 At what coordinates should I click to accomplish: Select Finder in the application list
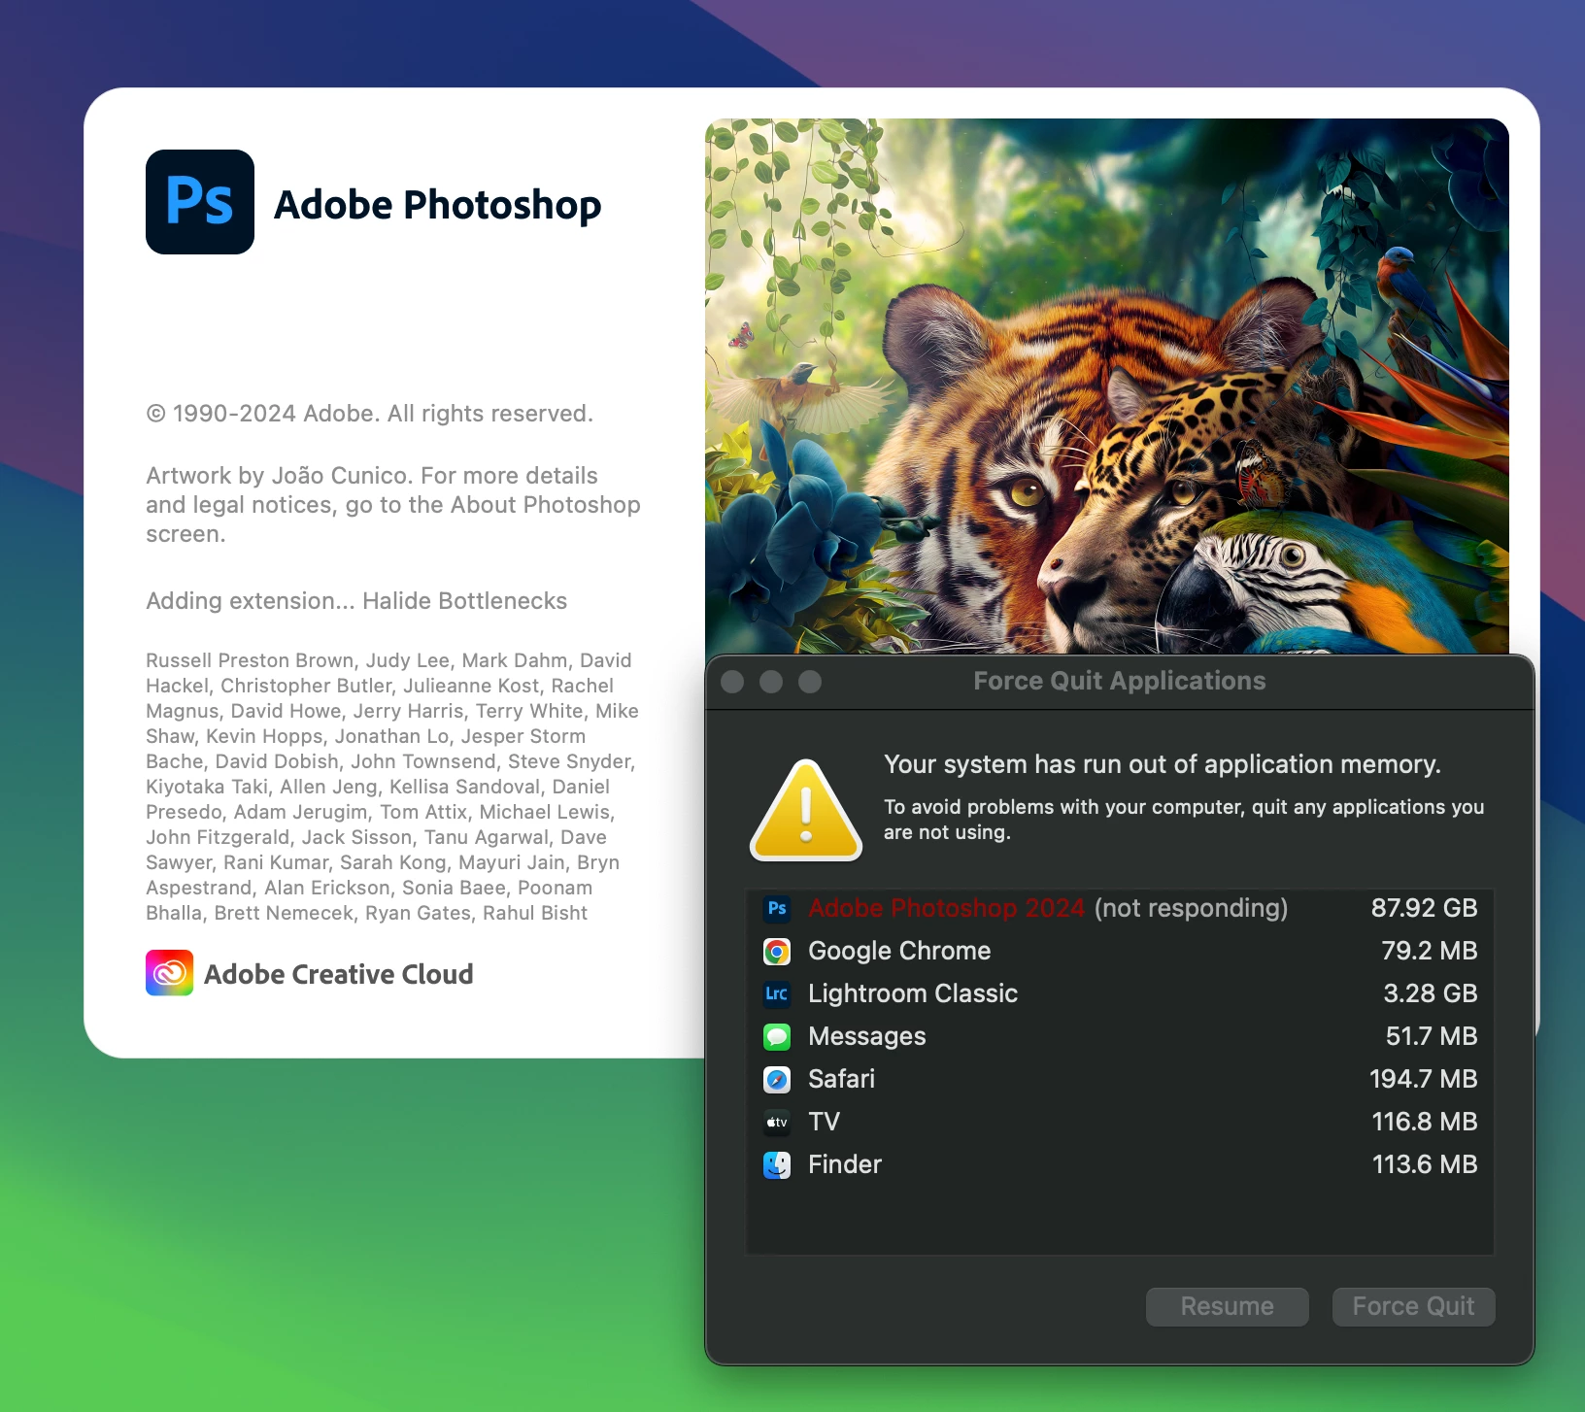(x=1120, y=1164)
